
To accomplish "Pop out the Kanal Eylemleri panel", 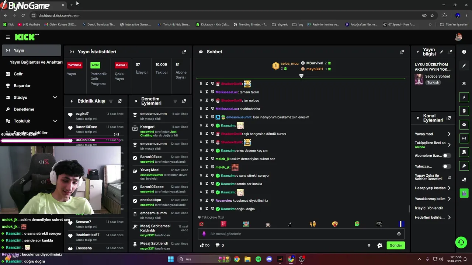I will pos(448,118).
